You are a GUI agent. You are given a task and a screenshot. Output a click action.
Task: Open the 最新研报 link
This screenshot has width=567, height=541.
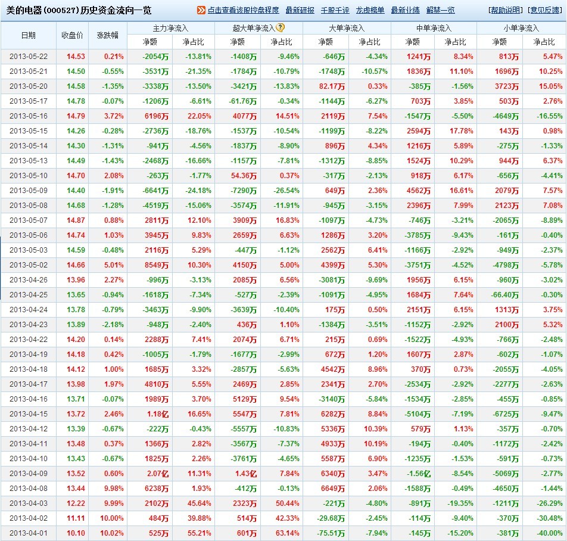point(300,10)
